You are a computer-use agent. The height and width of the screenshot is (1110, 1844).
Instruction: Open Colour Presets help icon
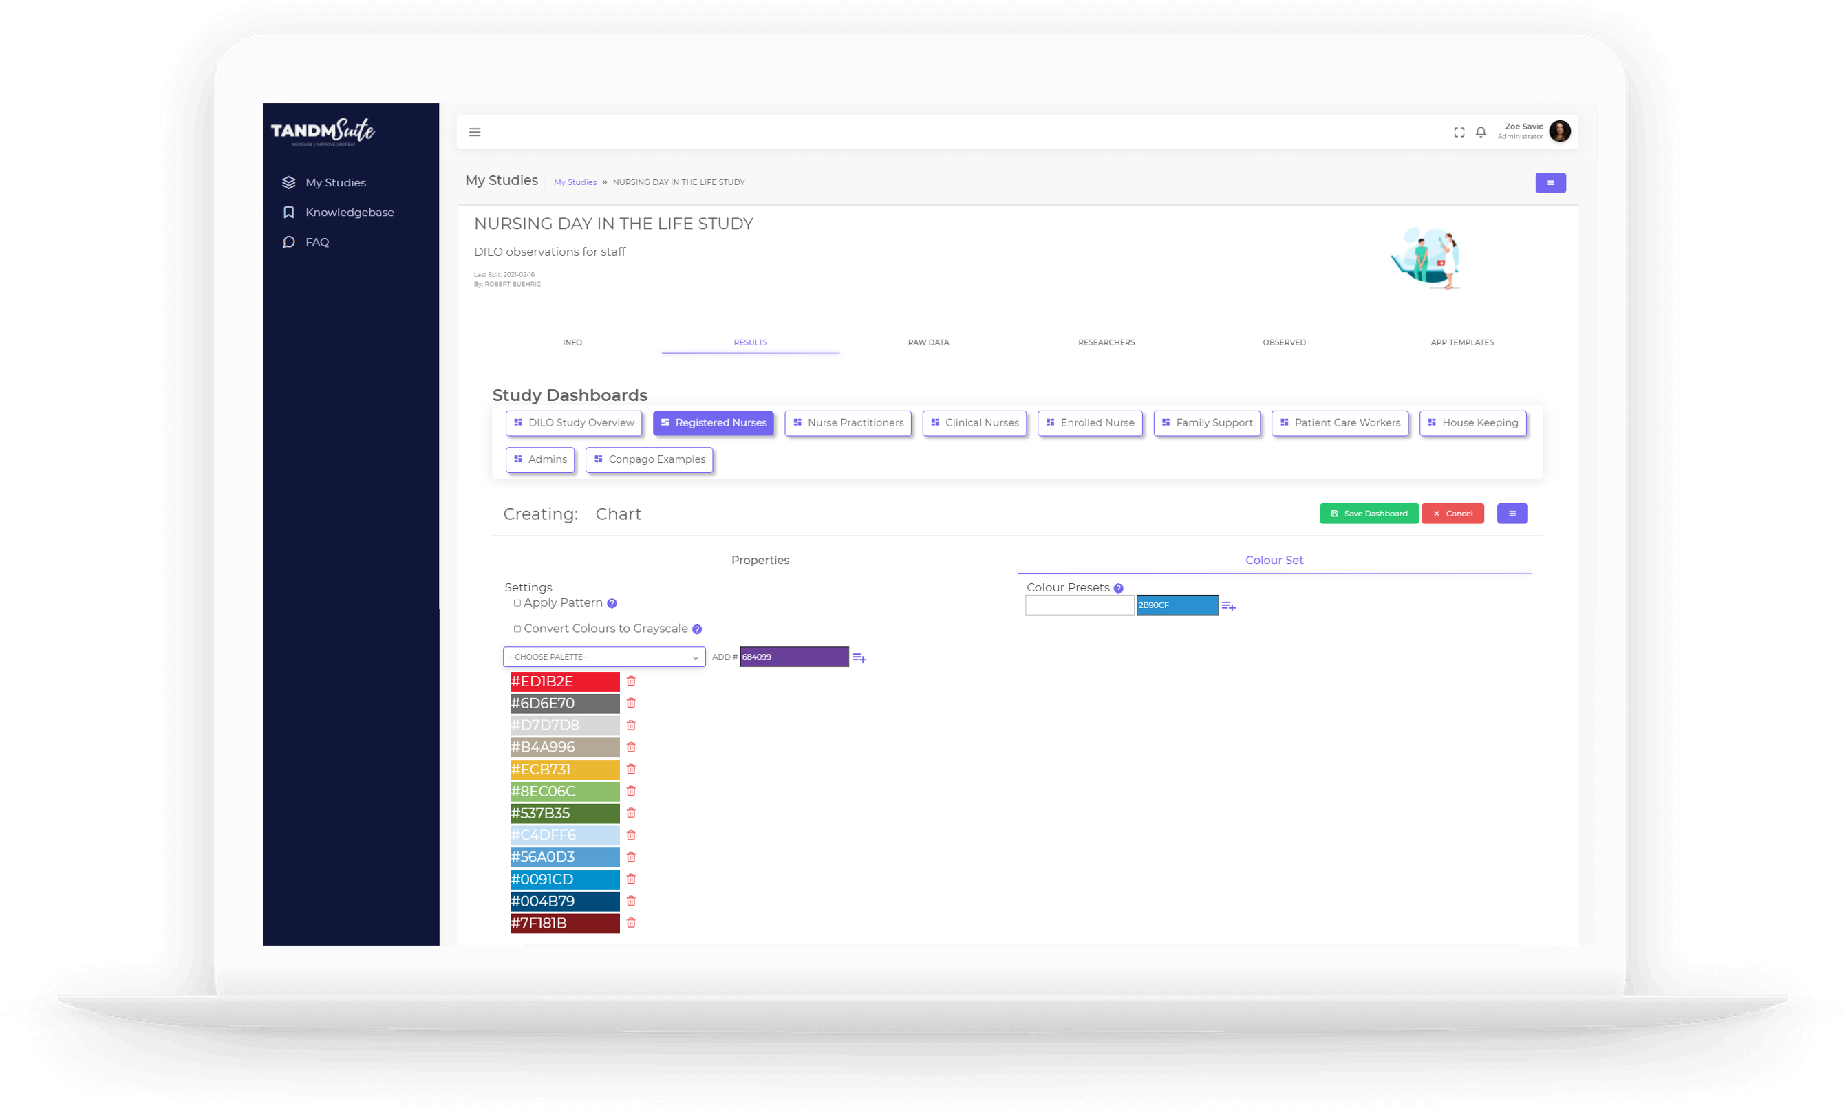click(x=1118, y=589)
